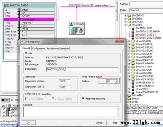Open the Isochronous Operation tab
Screen dimensions: 163x127
(58, 49)
